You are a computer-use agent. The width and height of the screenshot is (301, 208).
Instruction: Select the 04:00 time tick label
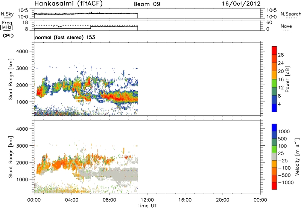click(72, 200)
